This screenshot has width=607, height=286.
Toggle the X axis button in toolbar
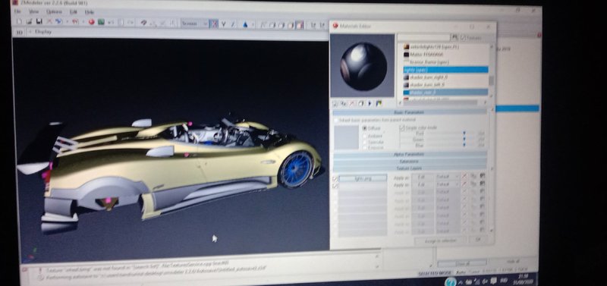(x=214, y=24)
